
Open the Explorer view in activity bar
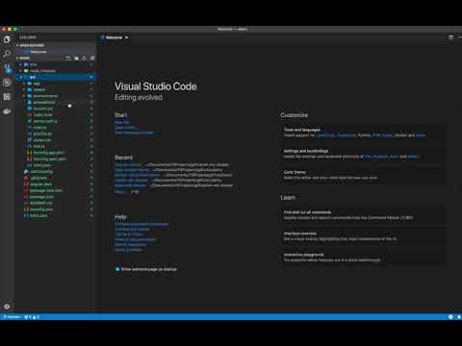tap(7, 39)
